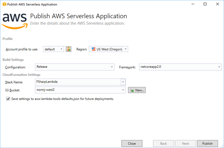Click the 'Configuration:' label
Image resolution: width=224 pixels, height=148 pixels.
[15, 67]
